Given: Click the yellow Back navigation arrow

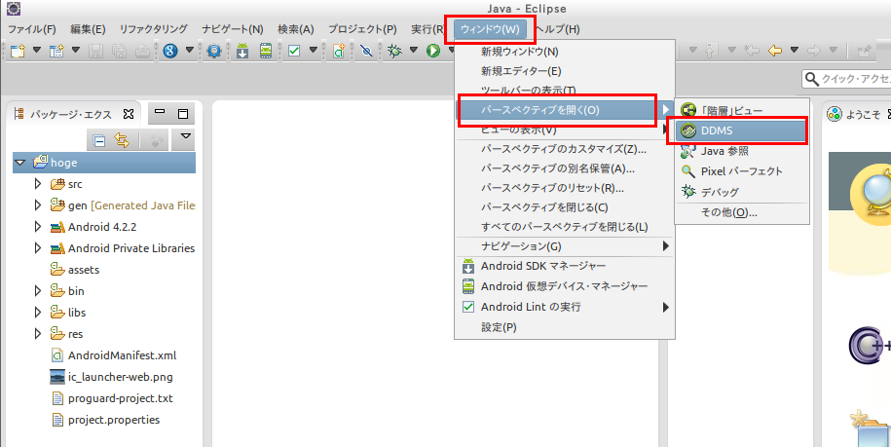Looking at the screenshot, I should pyautogui.click(x=774, y=51).
